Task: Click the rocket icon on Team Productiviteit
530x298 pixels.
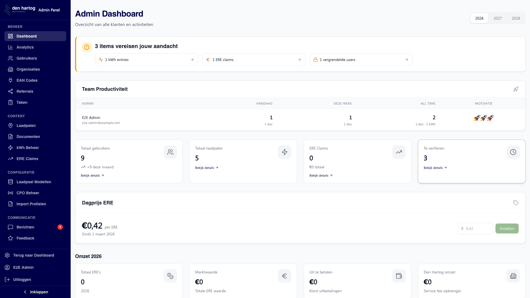Action: coord(516,89)
